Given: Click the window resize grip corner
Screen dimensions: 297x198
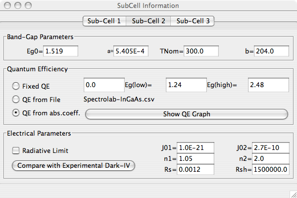Looking at the screenshot, I should pyautogui.click(x=292, y=193).
